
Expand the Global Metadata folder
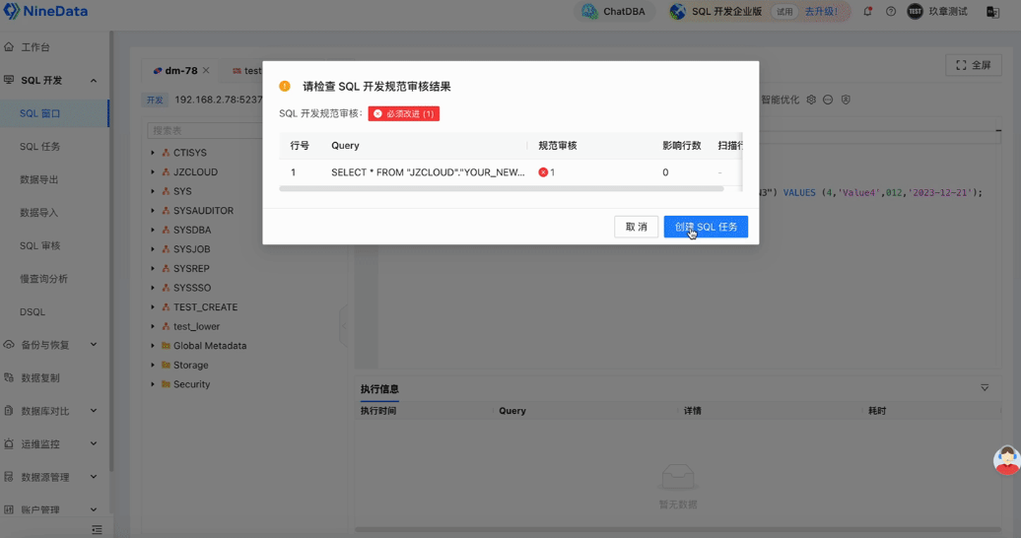coord(153,346)
